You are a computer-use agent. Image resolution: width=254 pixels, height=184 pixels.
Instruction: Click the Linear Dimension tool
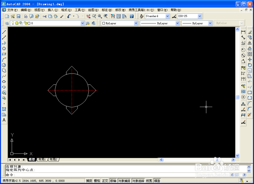click(243, 32)
